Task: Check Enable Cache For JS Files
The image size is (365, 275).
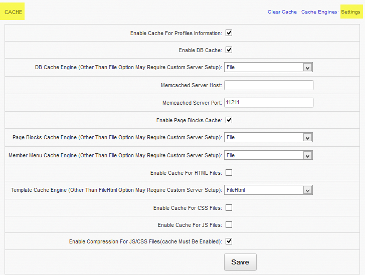Action: coord(229,225)
